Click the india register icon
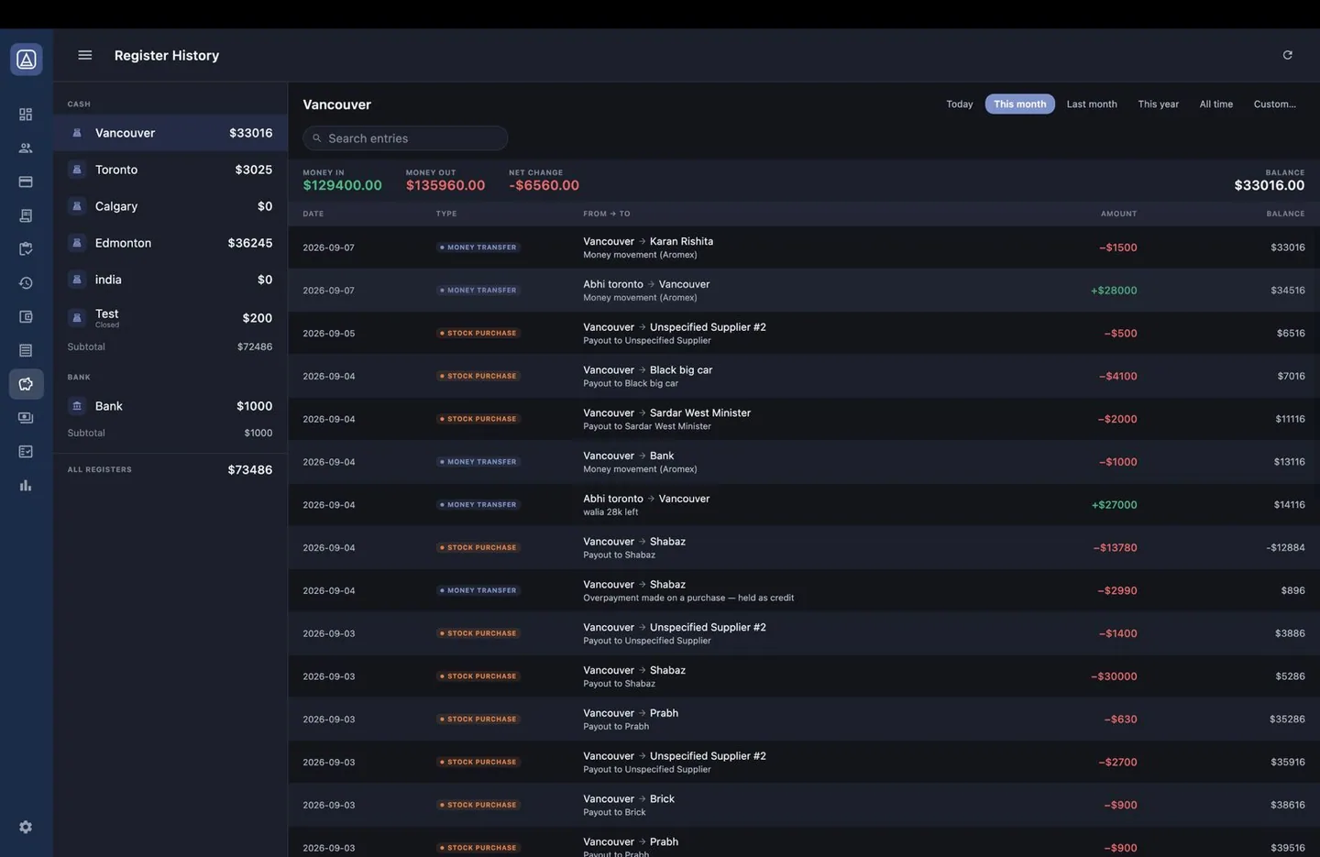The width and height of the screenshot is (1320, 857). pyautogui.click(x=77, y=280)
